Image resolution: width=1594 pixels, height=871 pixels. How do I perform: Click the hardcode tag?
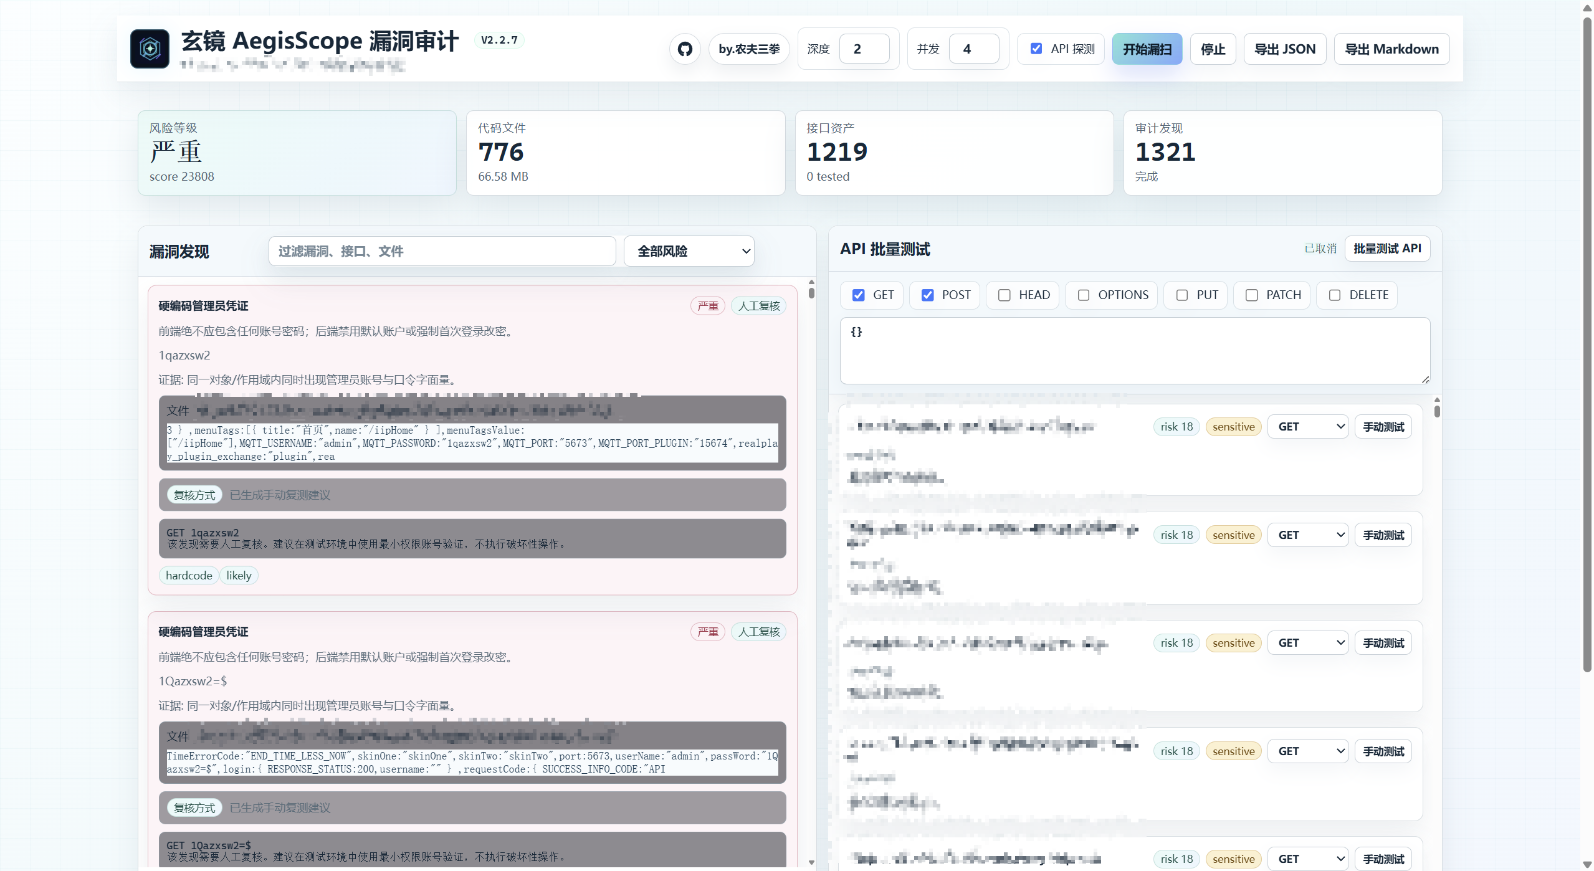pos(189,576)
